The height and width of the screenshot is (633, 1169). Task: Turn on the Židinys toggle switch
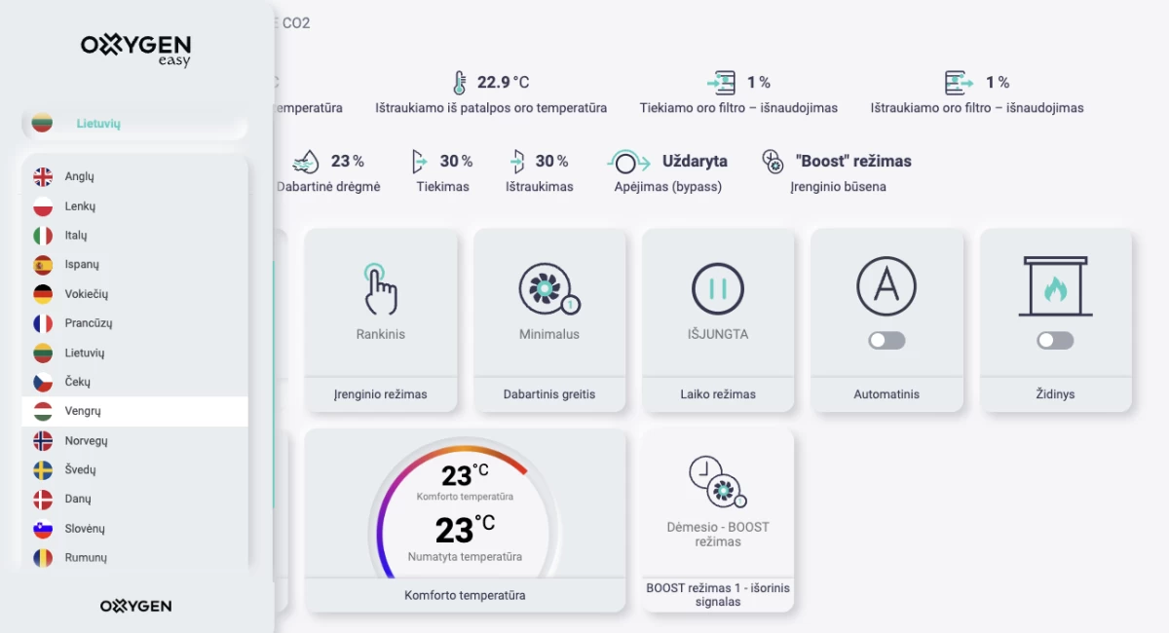tap(1055, 341)
